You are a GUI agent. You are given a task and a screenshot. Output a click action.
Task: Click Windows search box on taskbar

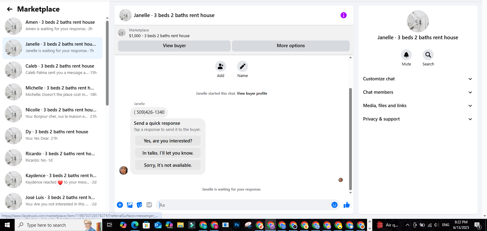pyautogui.click(x=58, y=225)
